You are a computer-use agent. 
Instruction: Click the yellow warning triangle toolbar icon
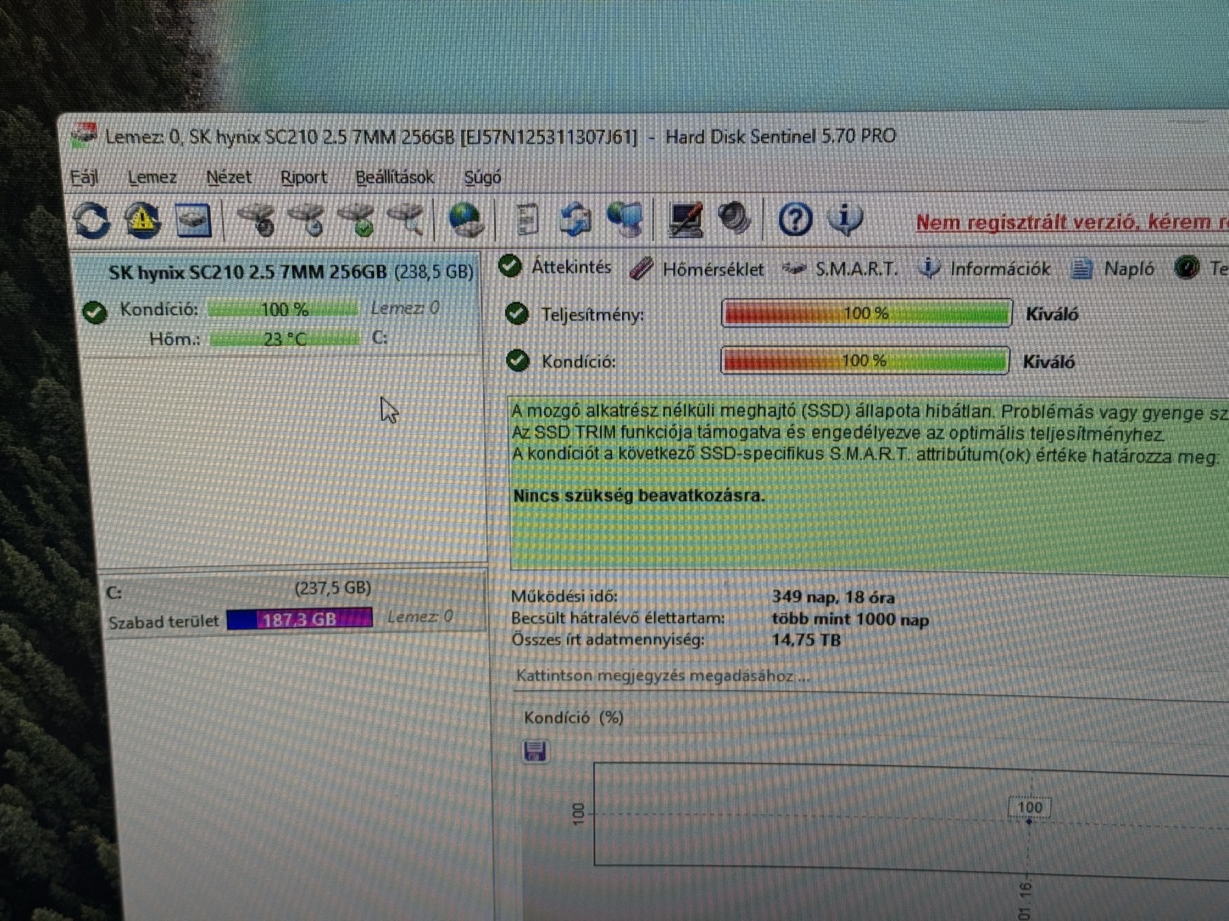coord(143,220)
